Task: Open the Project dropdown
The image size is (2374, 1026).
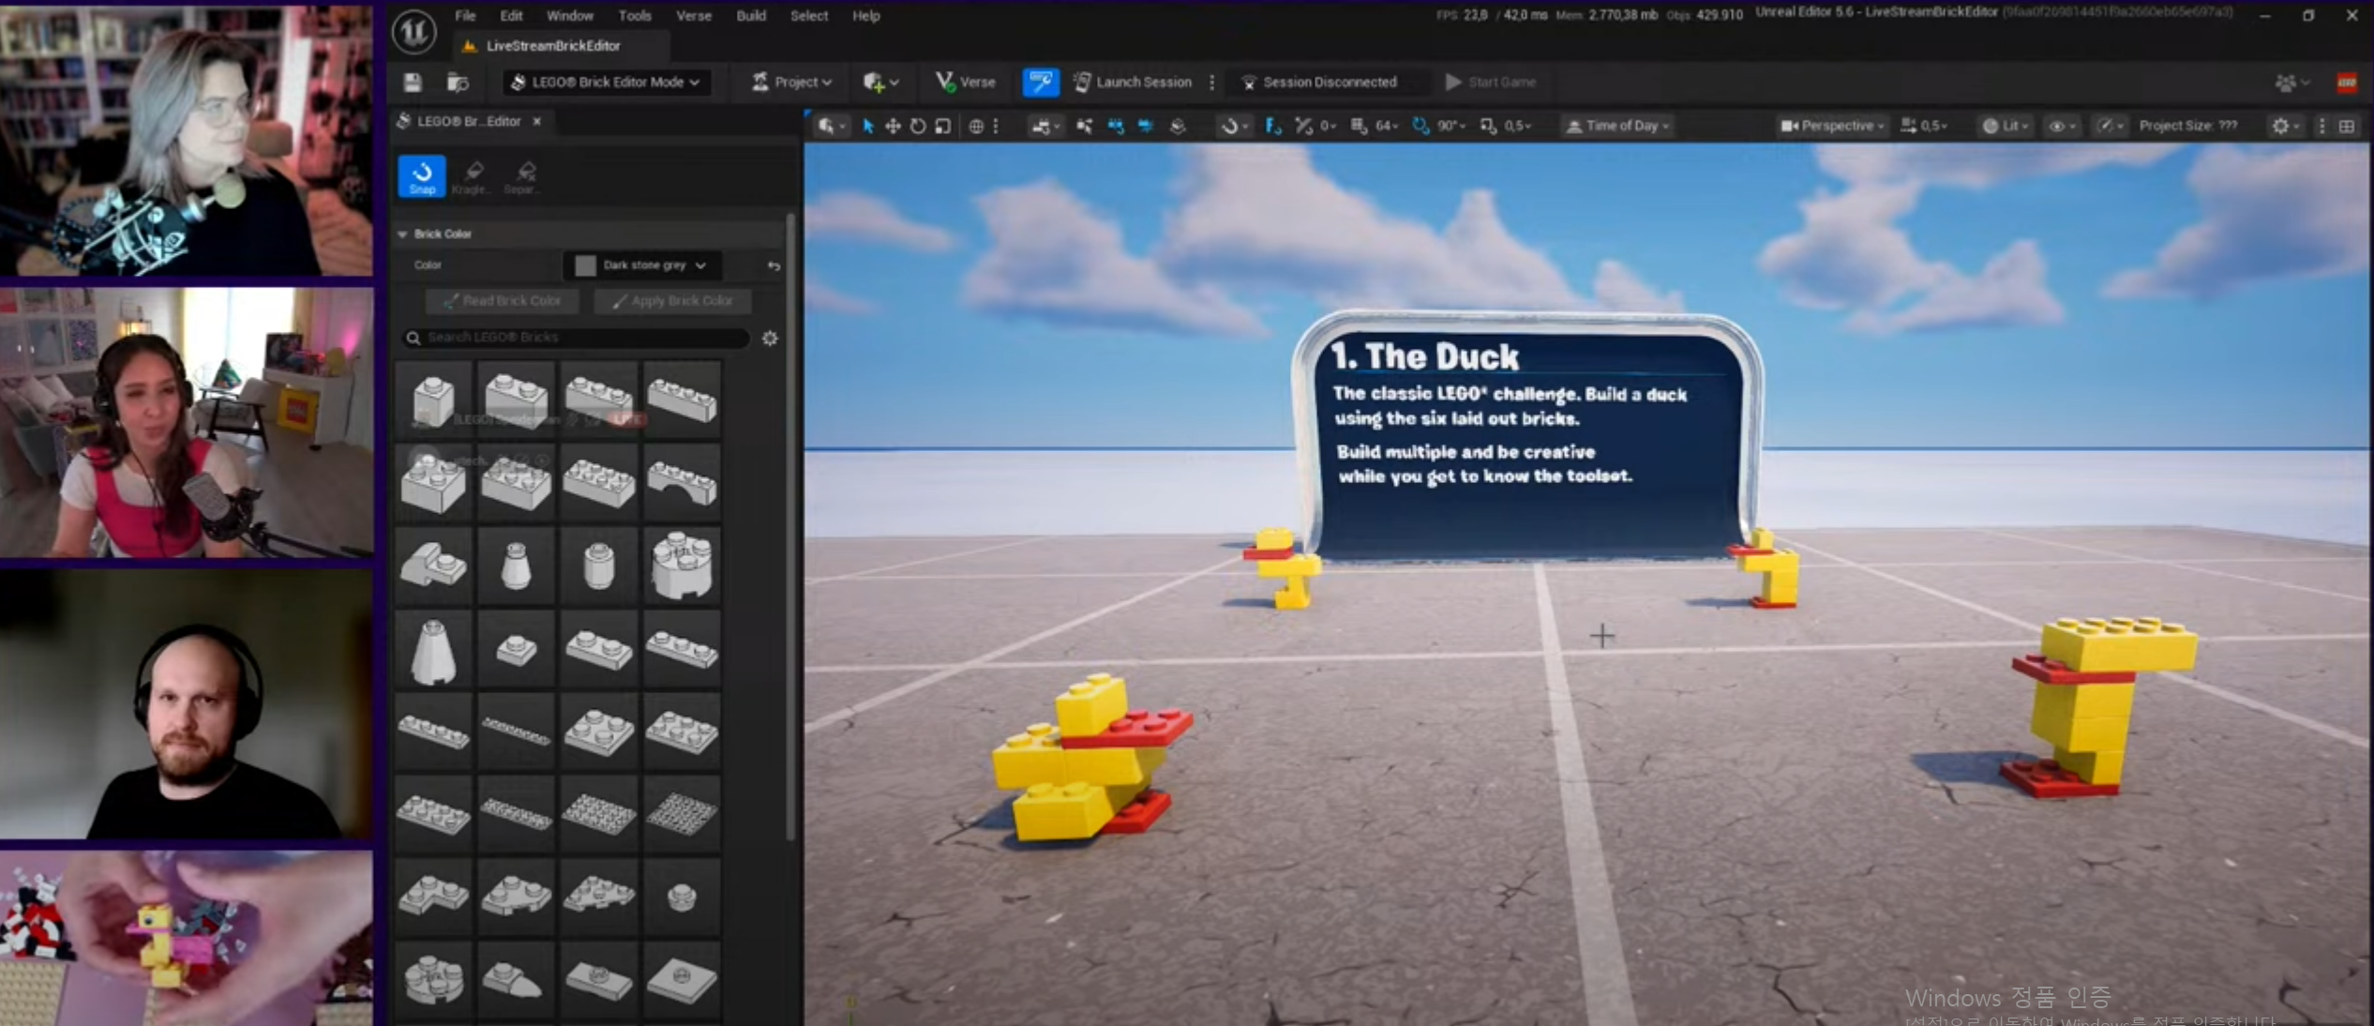Action: (x=792, y=83)
